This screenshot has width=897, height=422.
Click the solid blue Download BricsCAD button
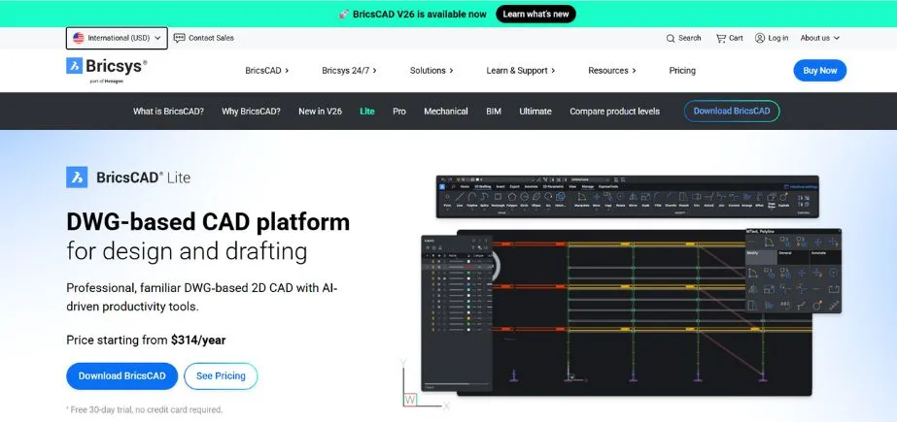tap(121, 376)
